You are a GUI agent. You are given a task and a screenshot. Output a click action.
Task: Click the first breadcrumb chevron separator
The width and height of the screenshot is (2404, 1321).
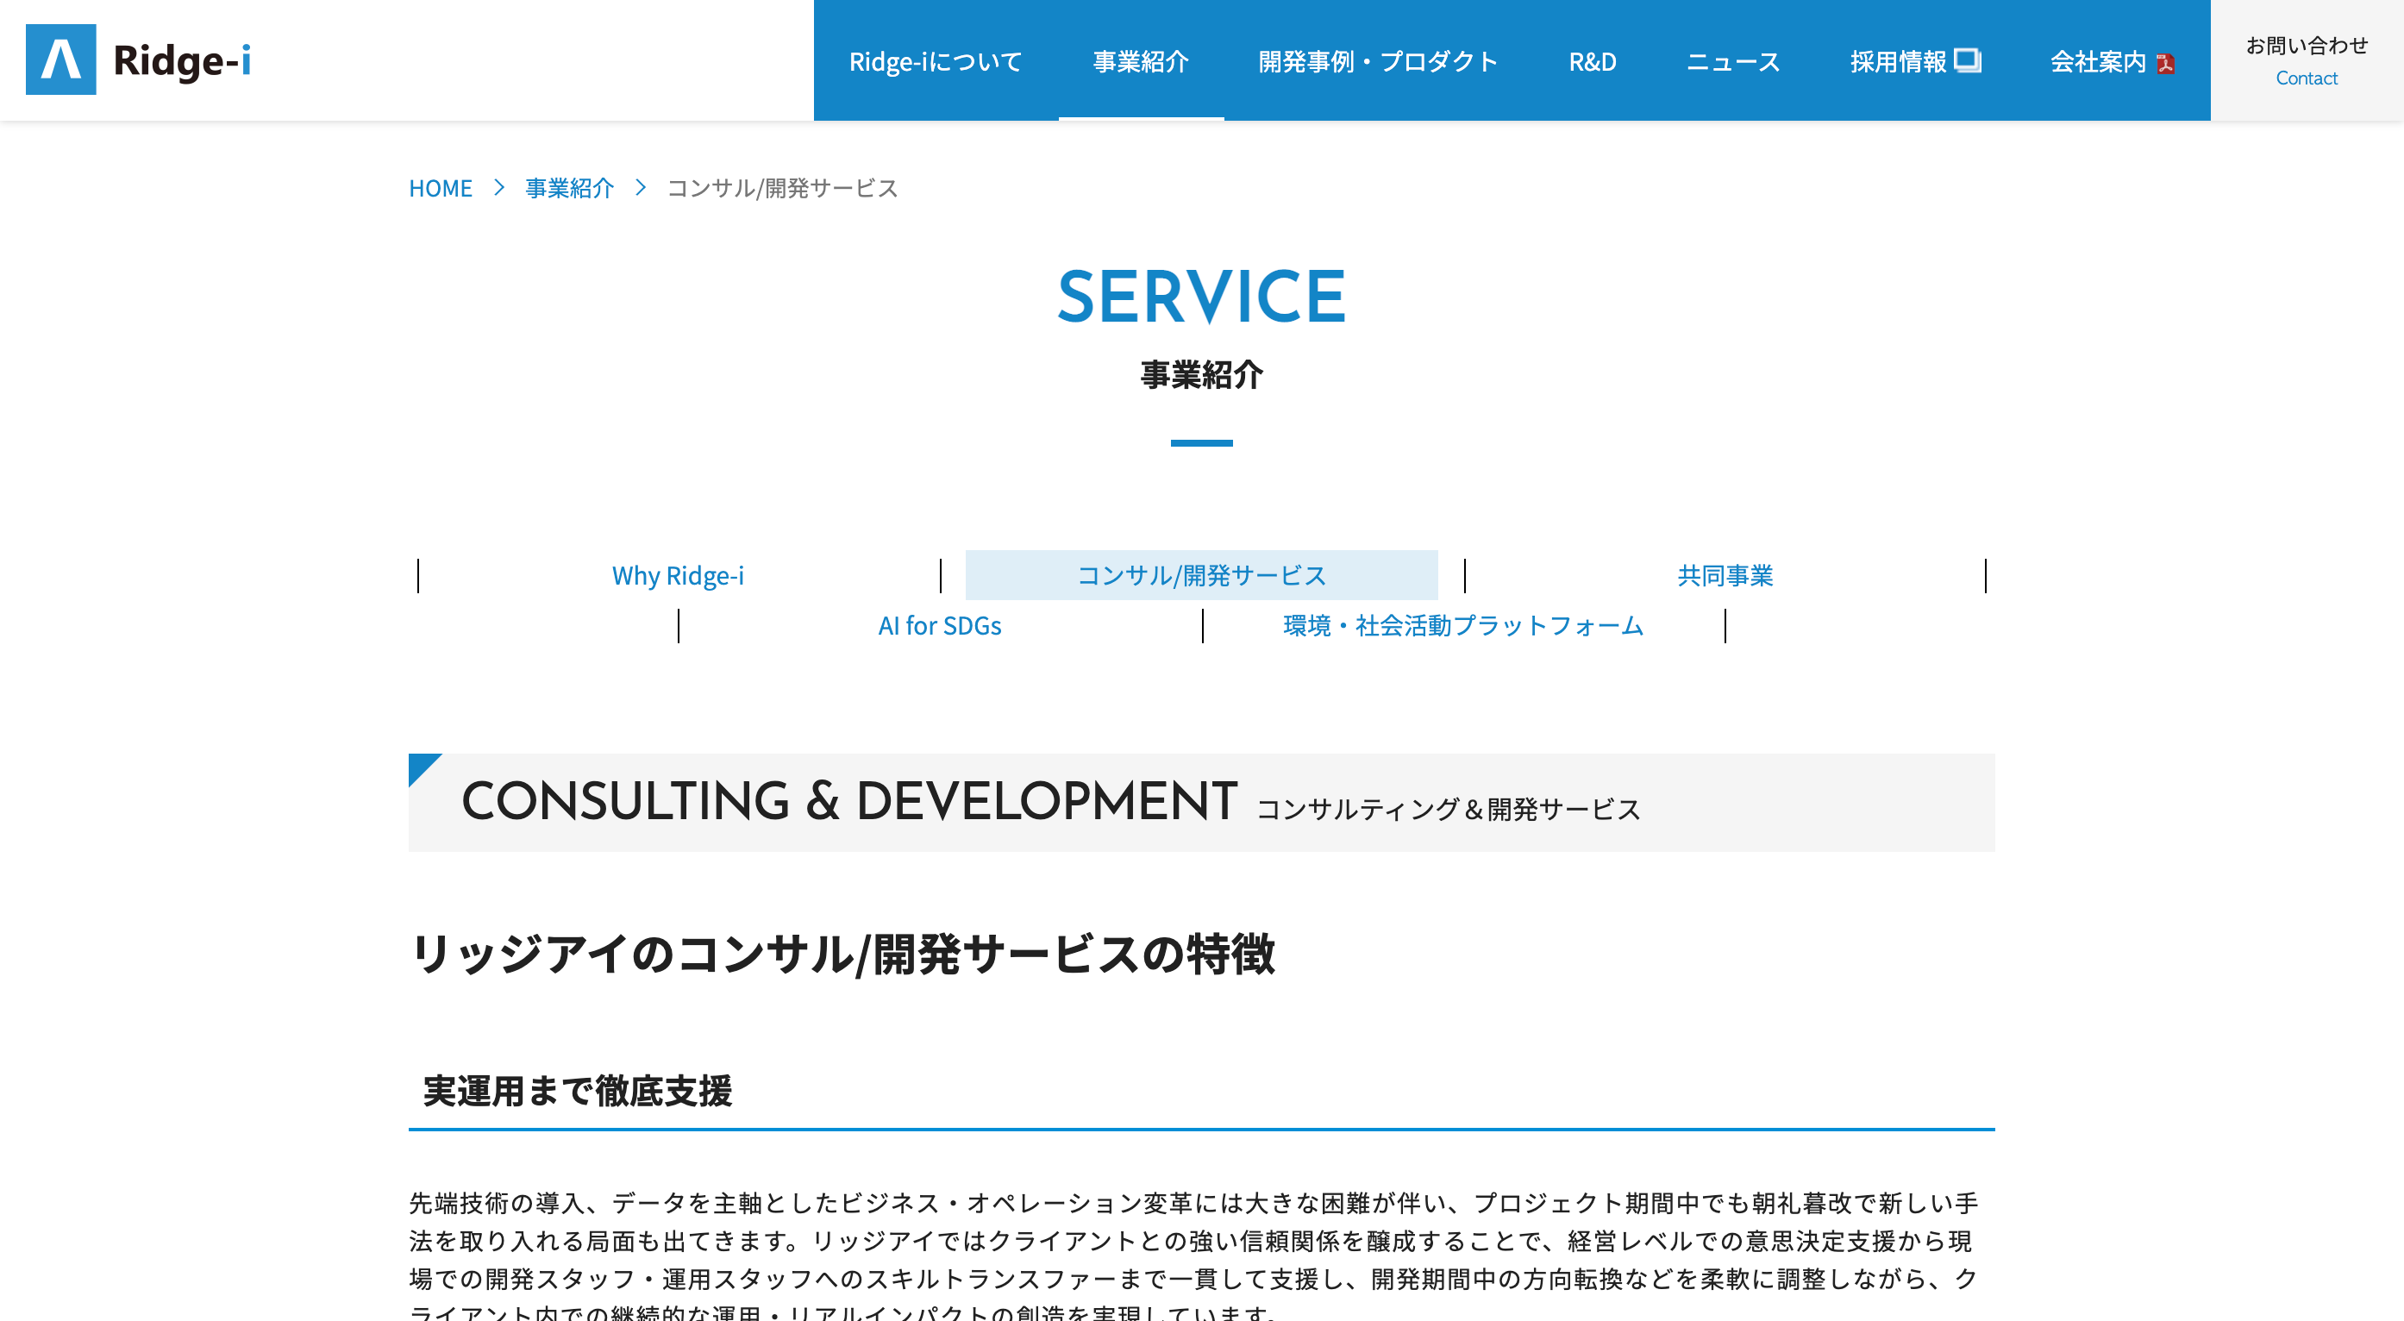tap(499, 189)
